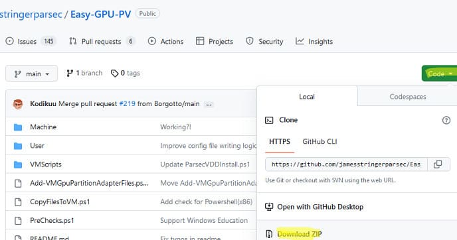The image size is (457, 240).
Task: Open the Projects tab
Action: click(x=215, y=42)
